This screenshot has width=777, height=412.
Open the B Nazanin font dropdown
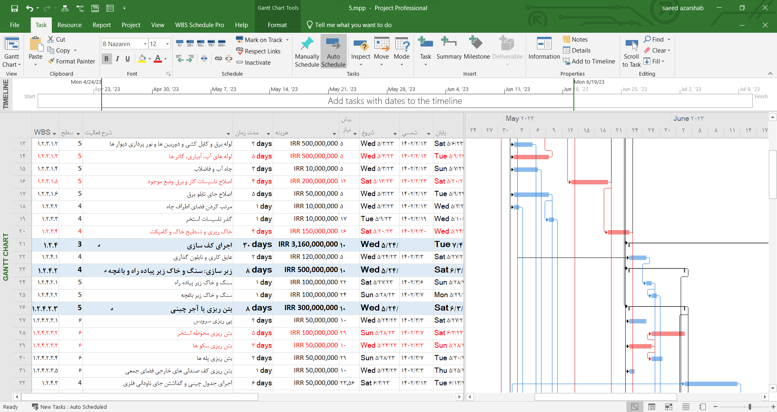[145, 44]
